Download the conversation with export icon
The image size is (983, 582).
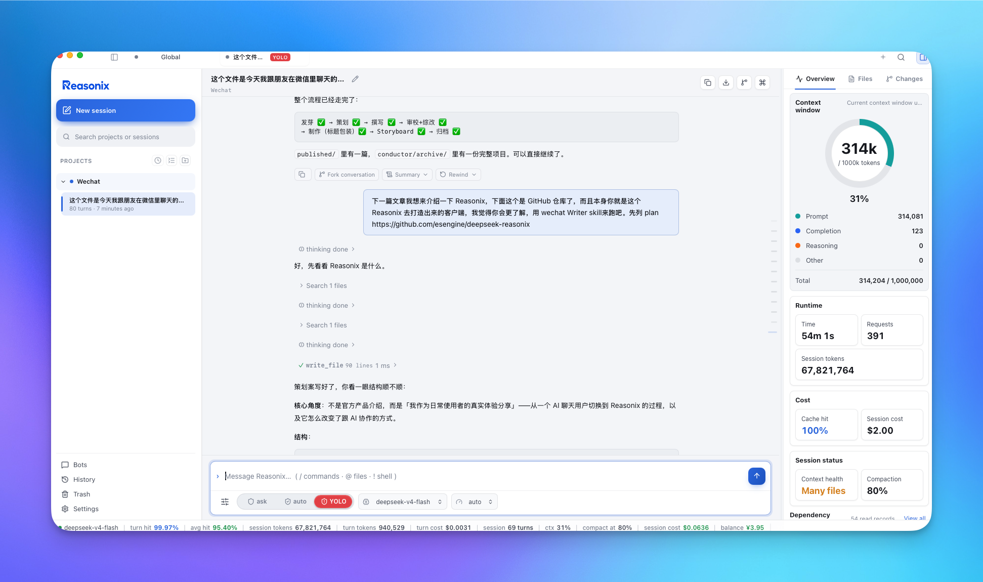726,82
